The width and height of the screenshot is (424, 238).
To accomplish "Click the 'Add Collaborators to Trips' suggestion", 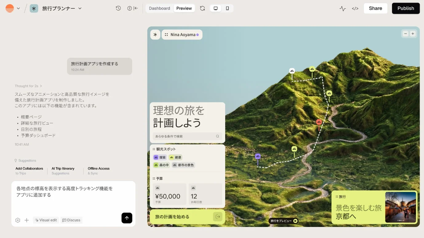I will point(29,170).
